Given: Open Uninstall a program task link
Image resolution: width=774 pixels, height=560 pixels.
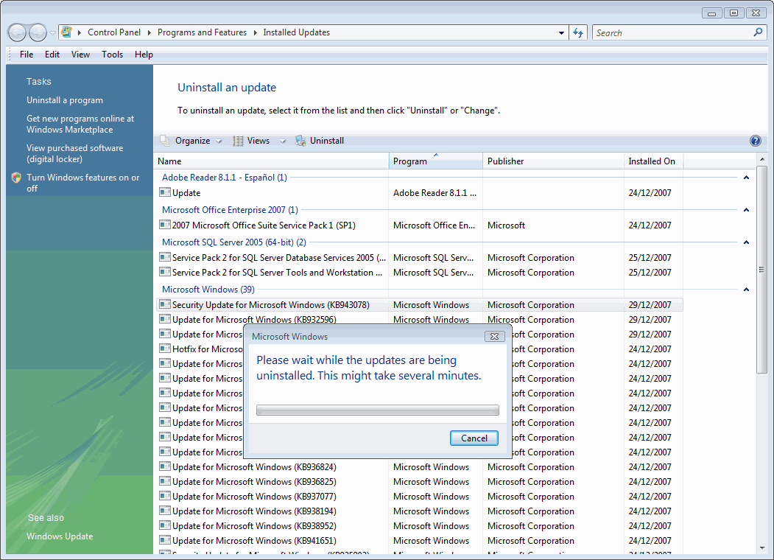Looking at the screenshot, I should 65,100.
